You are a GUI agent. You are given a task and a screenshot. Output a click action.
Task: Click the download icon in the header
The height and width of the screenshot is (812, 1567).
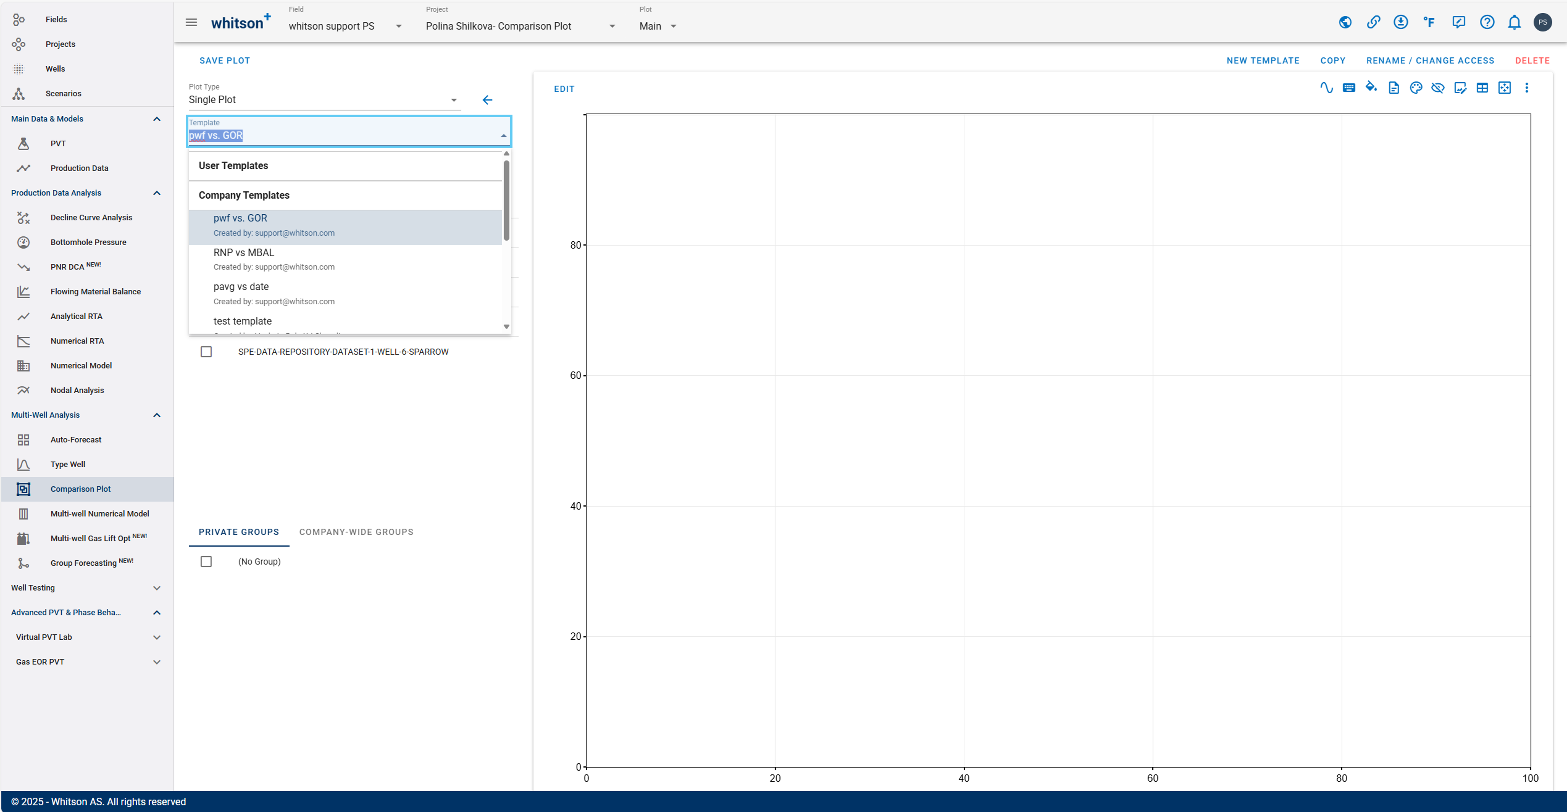coord(1401,22)
